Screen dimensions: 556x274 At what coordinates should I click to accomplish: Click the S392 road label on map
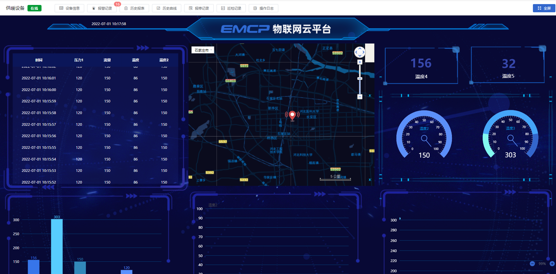click(x=210, y=172)
